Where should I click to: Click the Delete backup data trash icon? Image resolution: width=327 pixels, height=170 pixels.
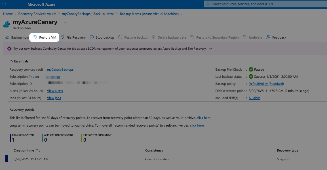pyautogui.click(x=153, y=37)
